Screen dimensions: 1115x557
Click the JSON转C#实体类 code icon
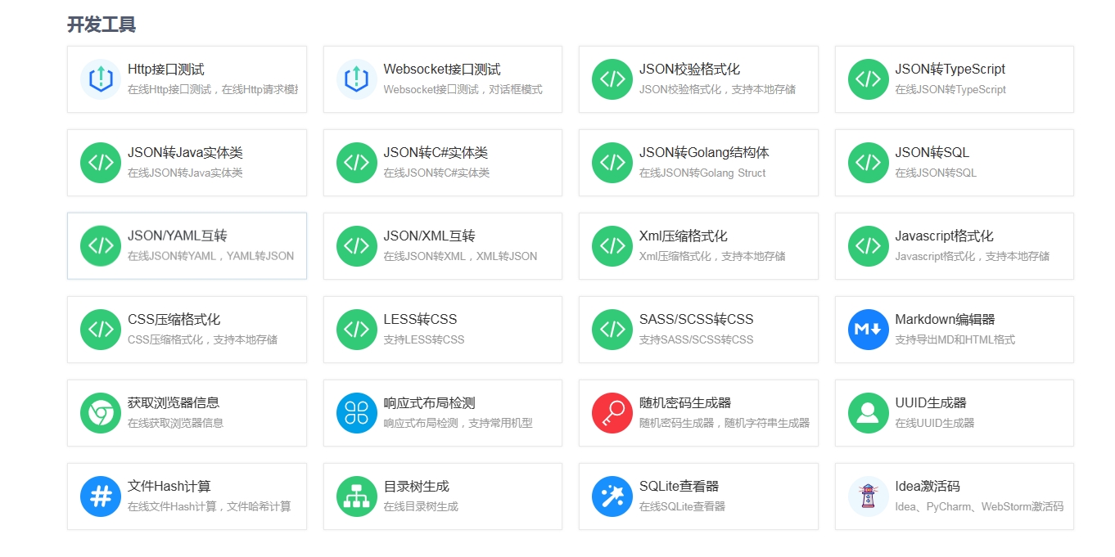click(x=357, y=163)
